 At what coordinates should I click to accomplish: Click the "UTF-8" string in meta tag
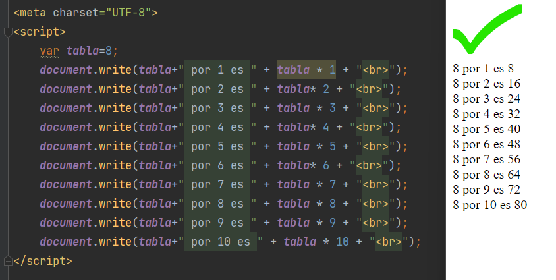(x=132, y=12)
